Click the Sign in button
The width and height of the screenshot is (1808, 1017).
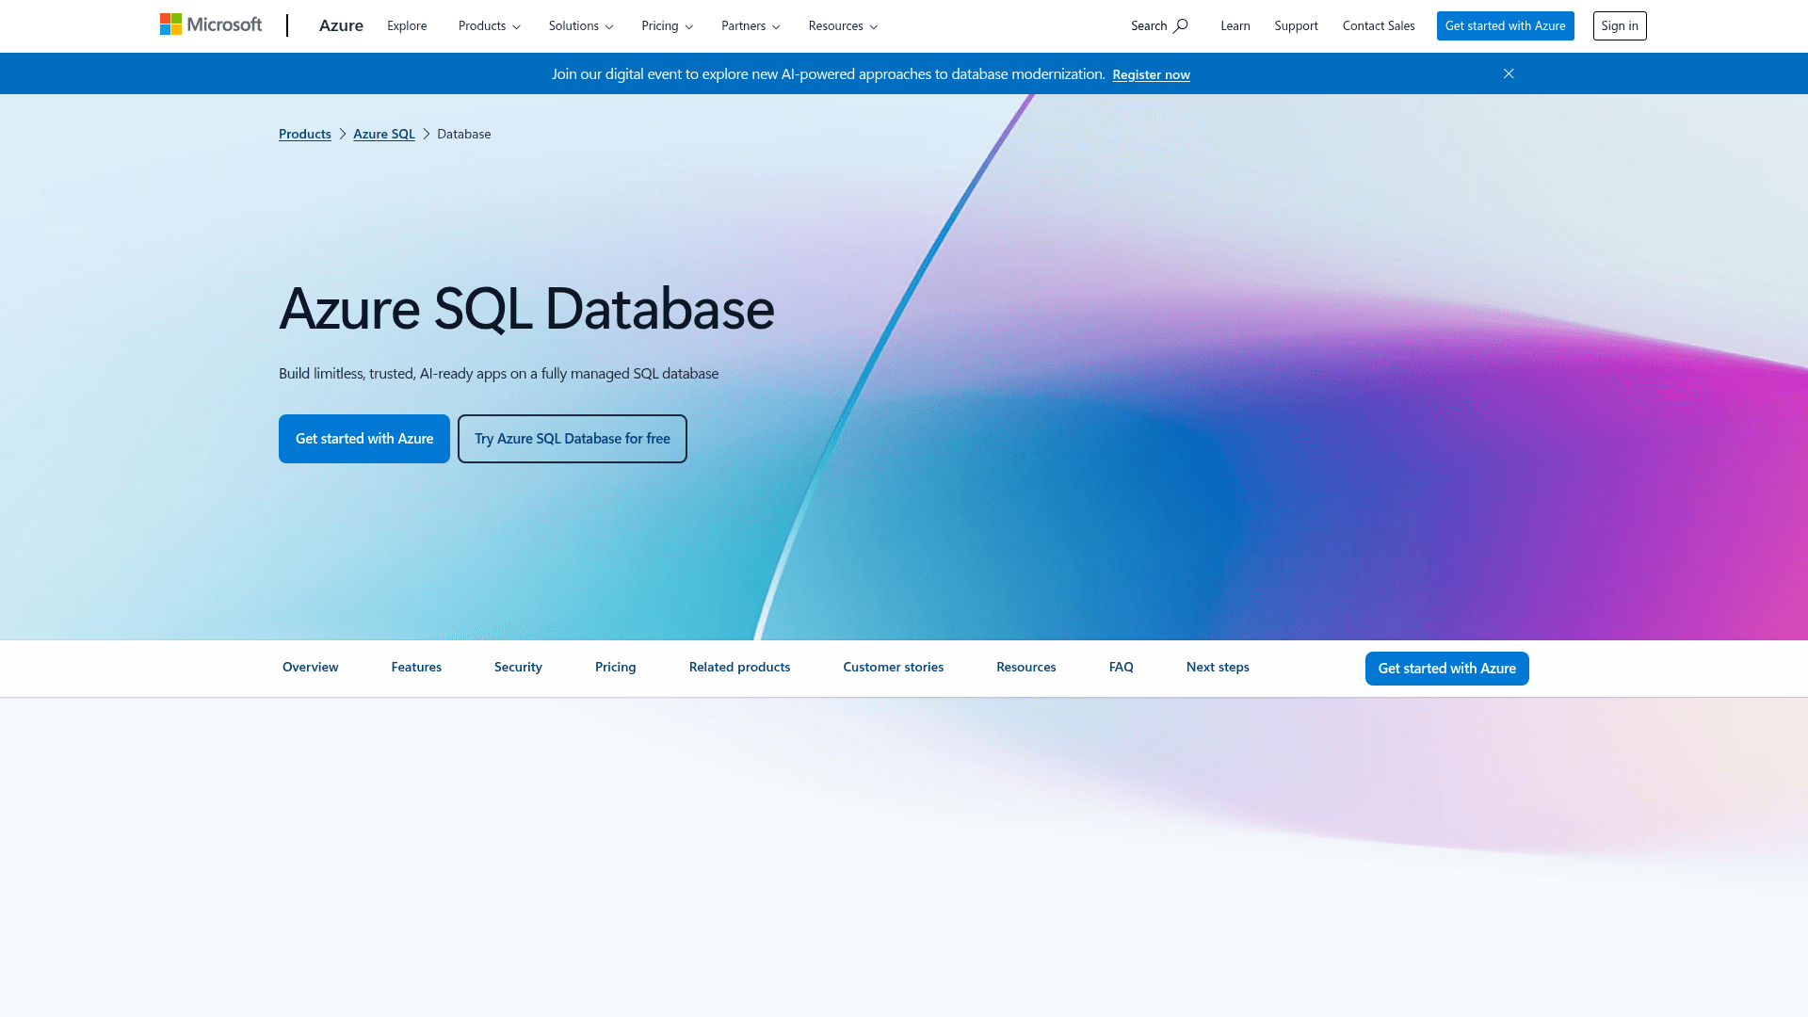coord(1620,25)
